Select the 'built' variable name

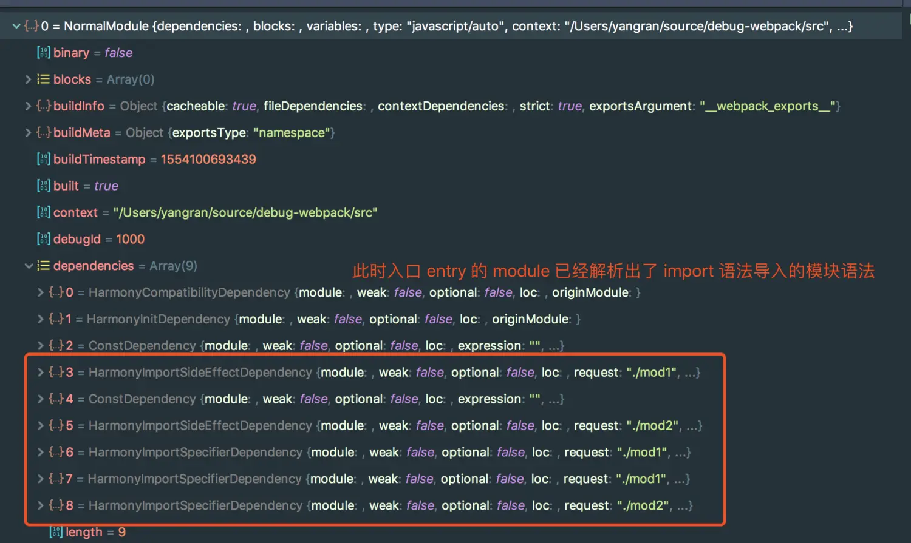[x=66, y=186]
